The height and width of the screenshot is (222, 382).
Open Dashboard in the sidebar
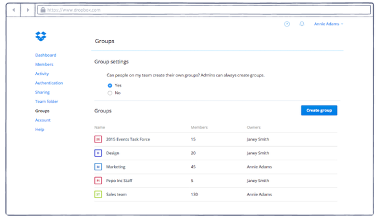46,55
